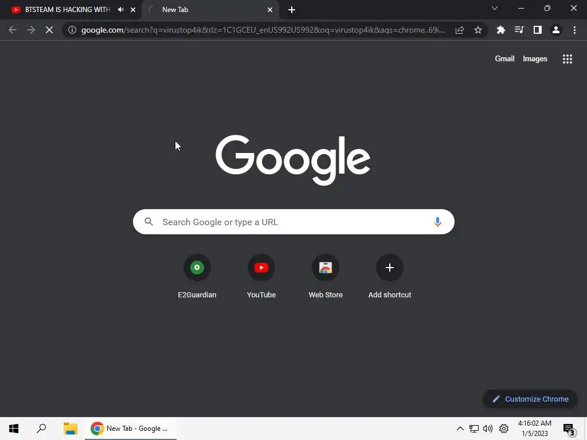
Task: Close the New Tab tab
Action: pos(270,10)
